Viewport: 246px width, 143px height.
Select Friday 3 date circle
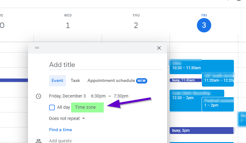[204, 25]
